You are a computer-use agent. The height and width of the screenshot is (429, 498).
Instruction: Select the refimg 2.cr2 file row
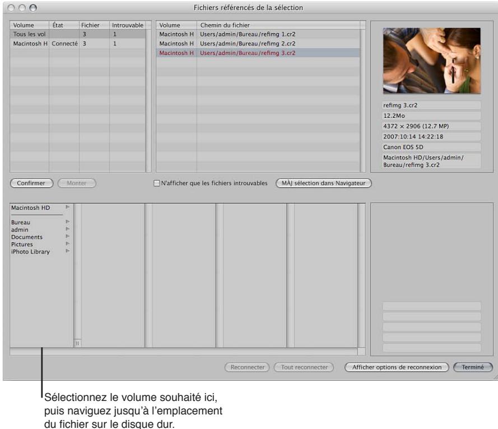point(258,44)
